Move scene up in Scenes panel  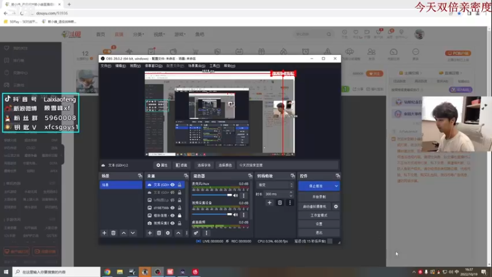coord(124,233)
